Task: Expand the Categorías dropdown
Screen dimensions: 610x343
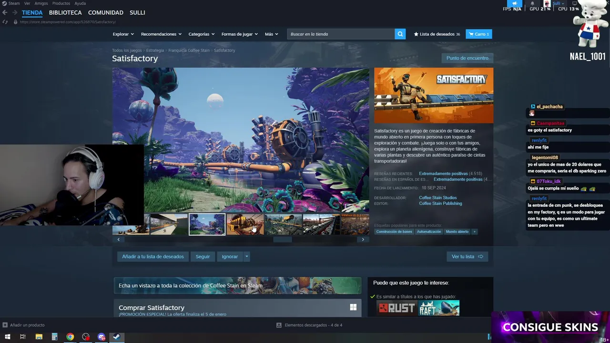Action: pos(201,34)
